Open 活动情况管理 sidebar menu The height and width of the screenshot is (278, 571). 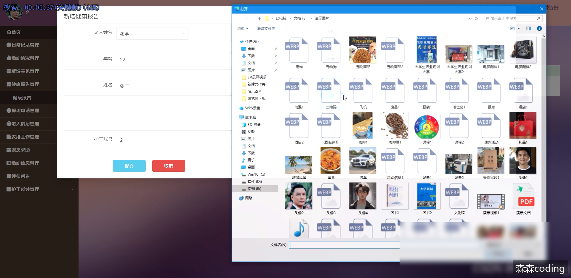click(28, 58)
